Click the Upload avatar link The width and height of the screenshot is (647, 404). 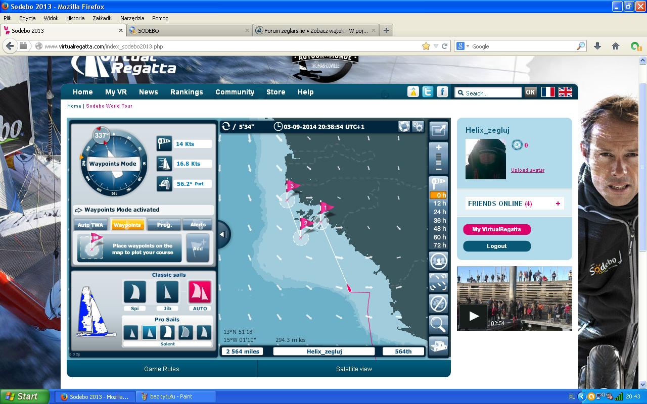pos(528,170)
